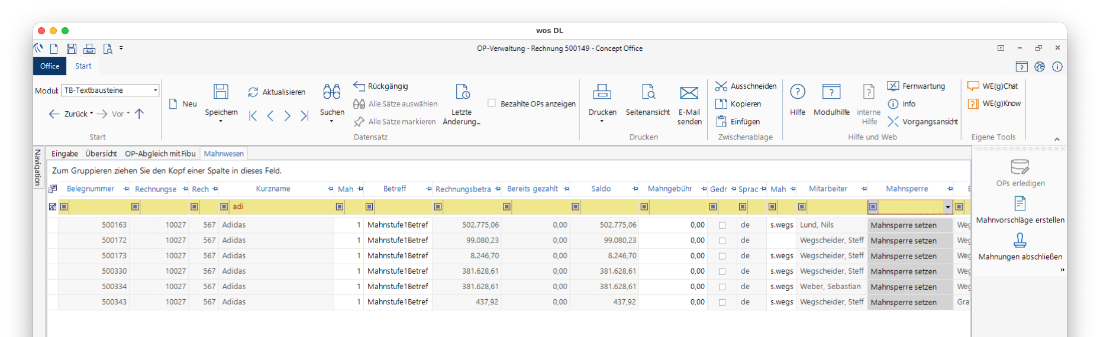Enable Bezahlte OPs anzeigen checkbox
Image resolution: width=1100 pixels, height=337 pixels.
pyautogui.click(x=492, y=103)
